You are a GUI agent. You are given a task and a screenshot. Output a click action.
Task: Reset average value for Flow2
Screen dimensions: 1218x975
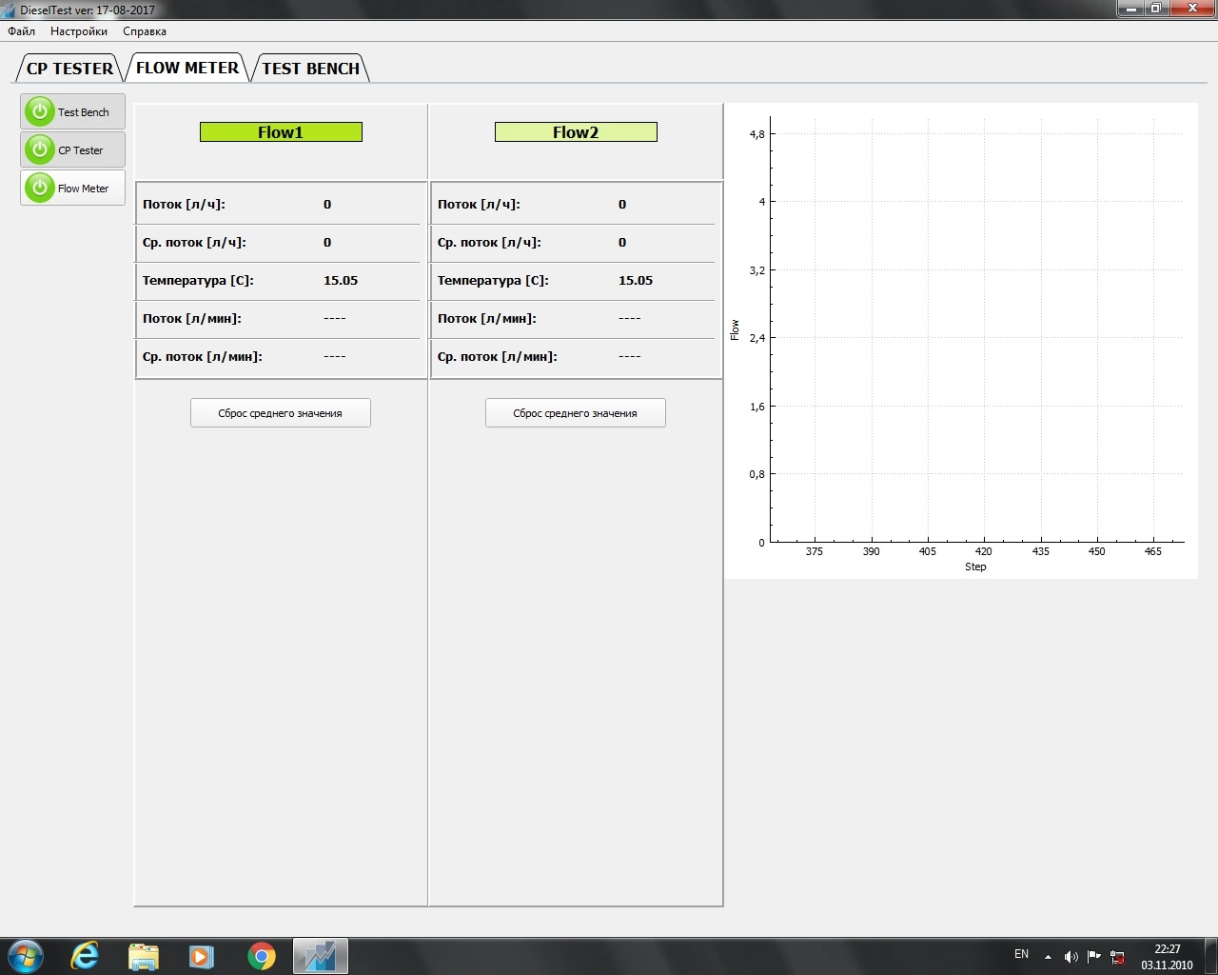[x=576, y=413]
